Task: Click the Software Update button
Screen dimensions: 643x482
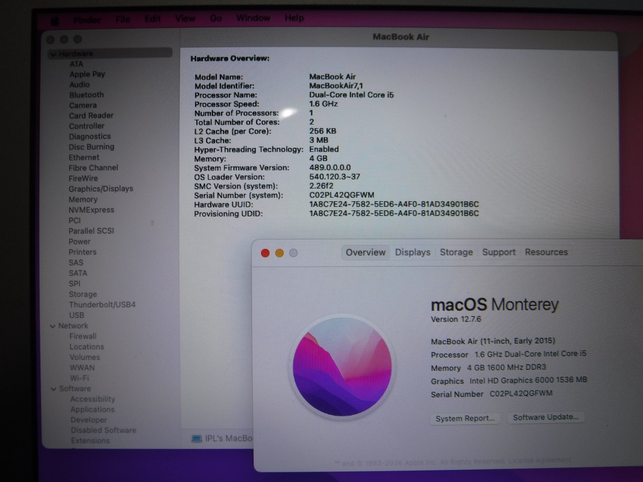Action: pos(546,417)
